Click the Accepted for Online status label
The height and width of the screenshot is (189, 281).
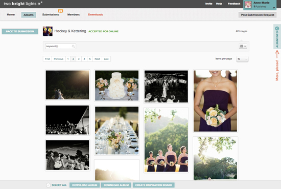103,31
